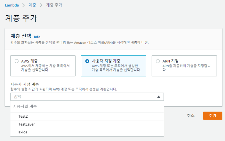The image size is (225, 141).
Task: Click the 사용자의 계층 group header
Action: pyautogui.click(x=25, y=106)
